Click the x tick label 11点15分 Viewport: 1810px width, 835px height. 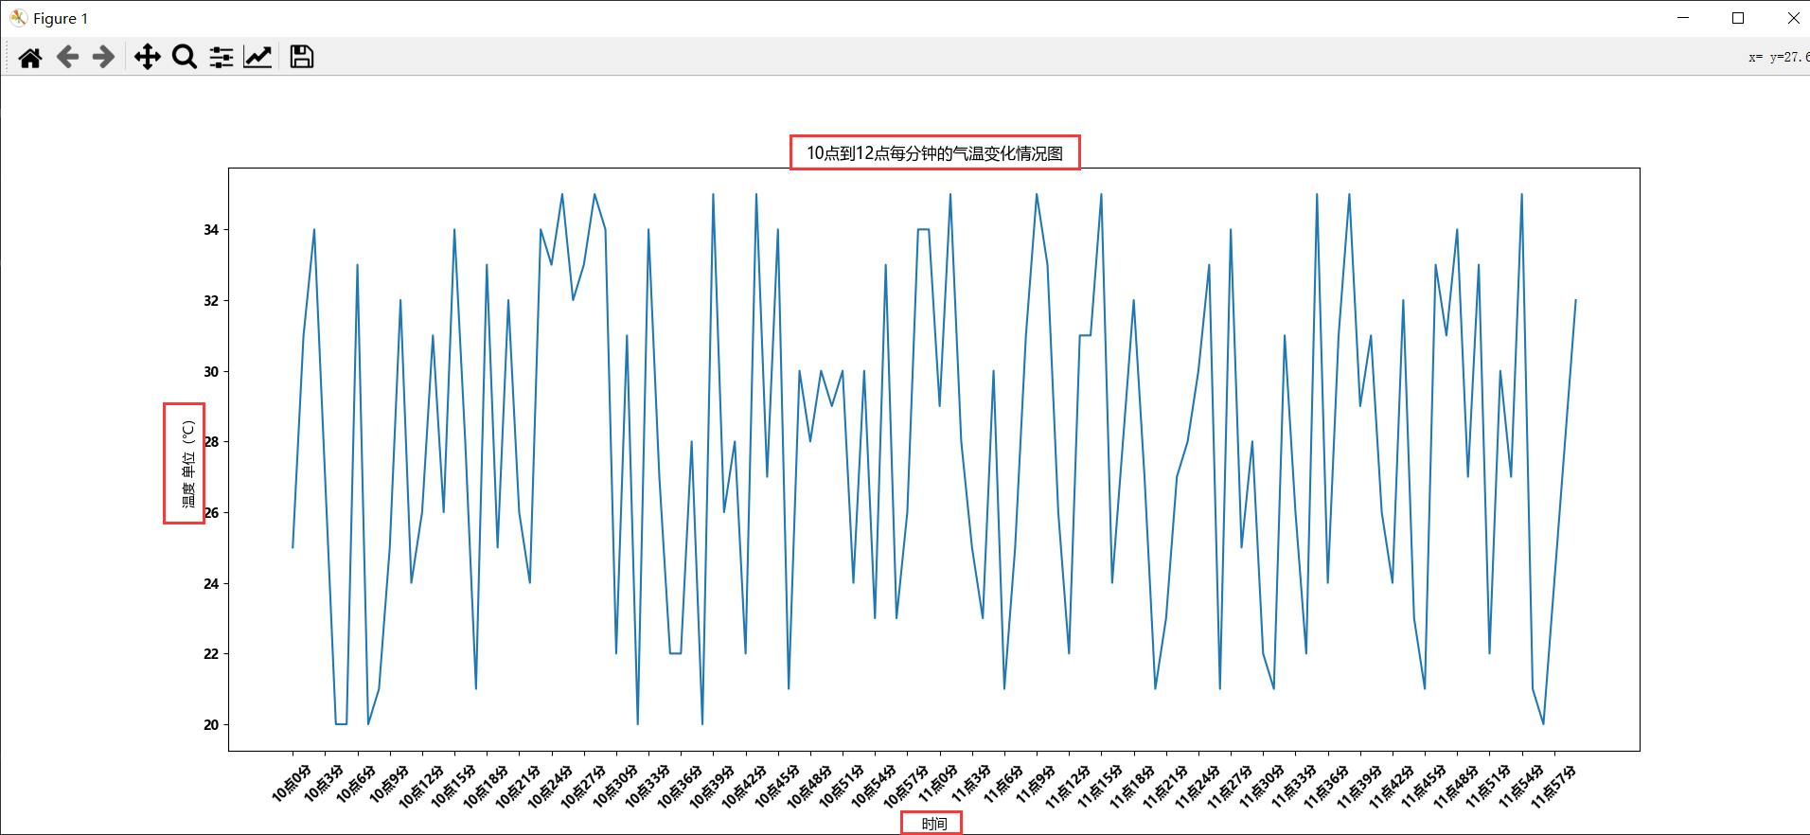[1099, 786]
